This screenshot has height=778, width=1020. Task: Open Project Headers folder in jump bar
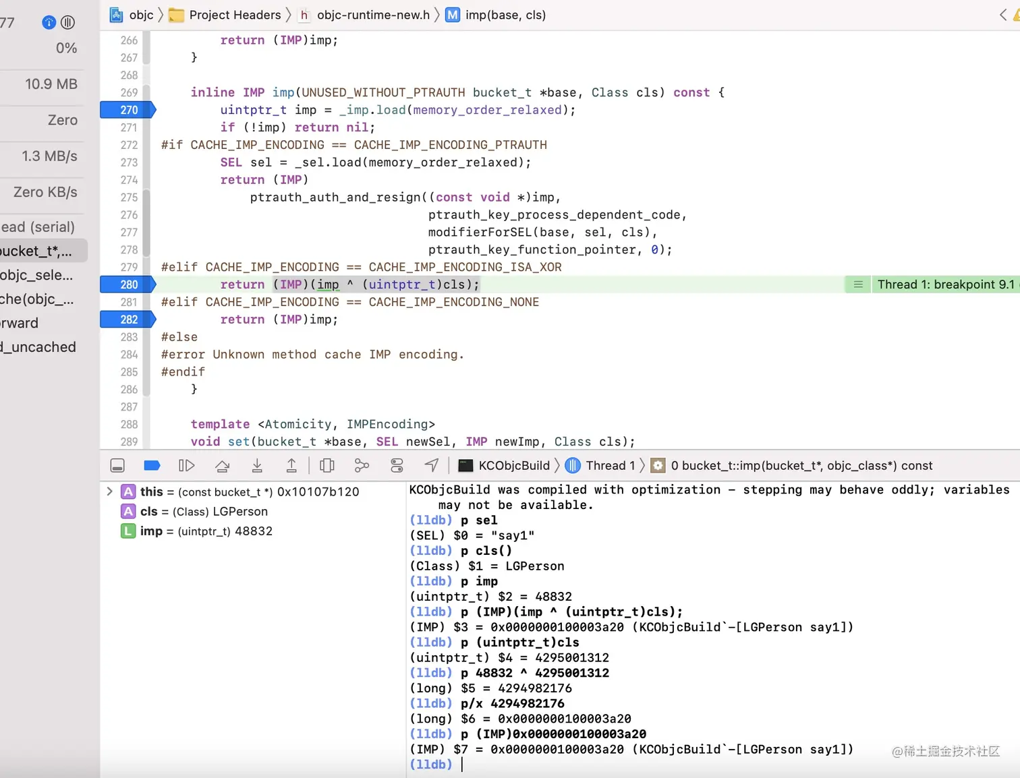tap(225, 15)
